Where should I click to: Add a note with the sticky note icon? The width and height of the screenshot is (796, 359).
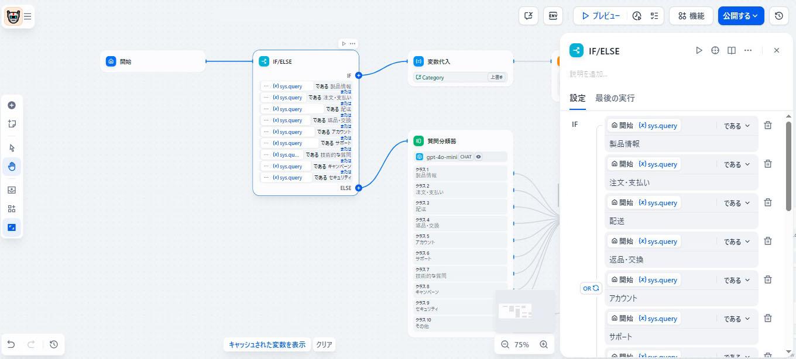[12, 124]
